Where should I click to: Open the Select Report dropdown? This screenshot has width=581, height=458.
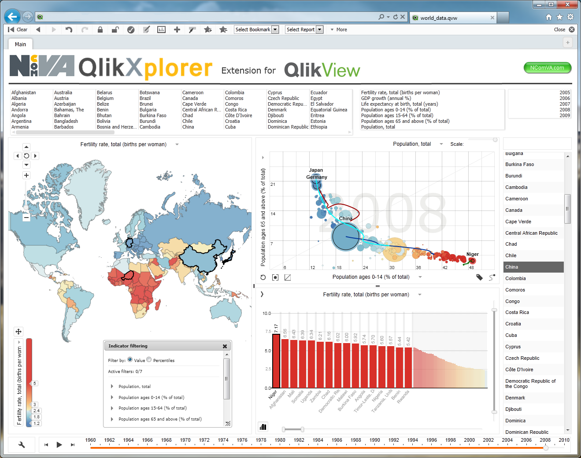[x=304, y=30]
